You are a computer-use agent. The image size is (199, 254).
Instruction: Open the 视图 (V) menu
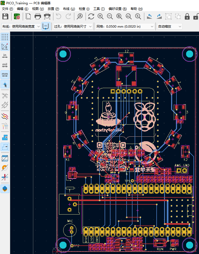38,9
